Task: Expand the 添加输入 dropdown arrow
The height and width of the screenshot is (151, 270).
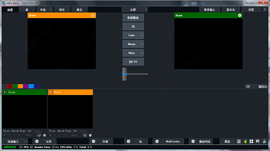Action: (x=26, y=141)
